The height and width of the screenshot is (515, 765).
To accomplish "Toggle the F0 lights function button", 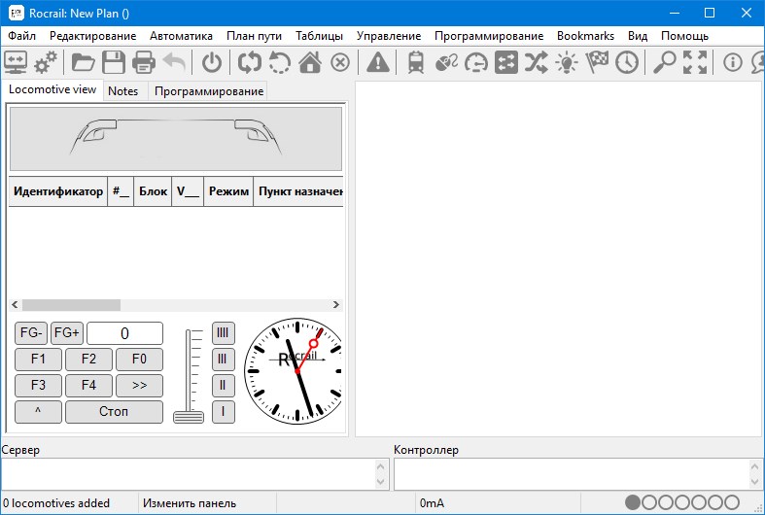I will 139,360.
